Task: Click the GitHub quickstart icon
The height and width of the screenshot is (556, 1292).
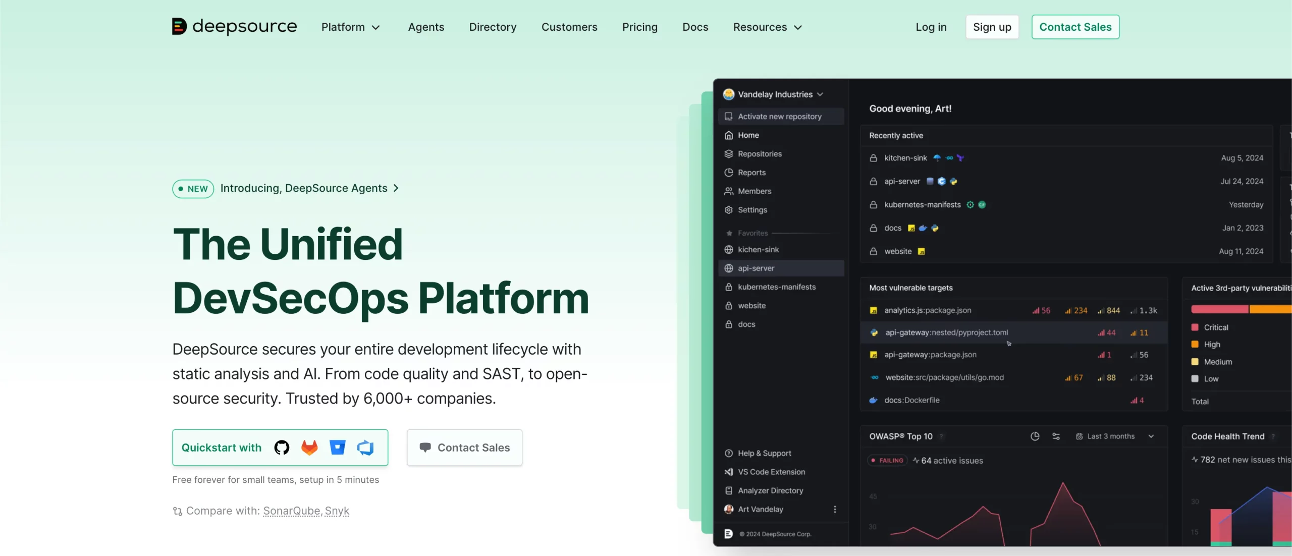Action: pyautogui.click(x=282, y=448)
